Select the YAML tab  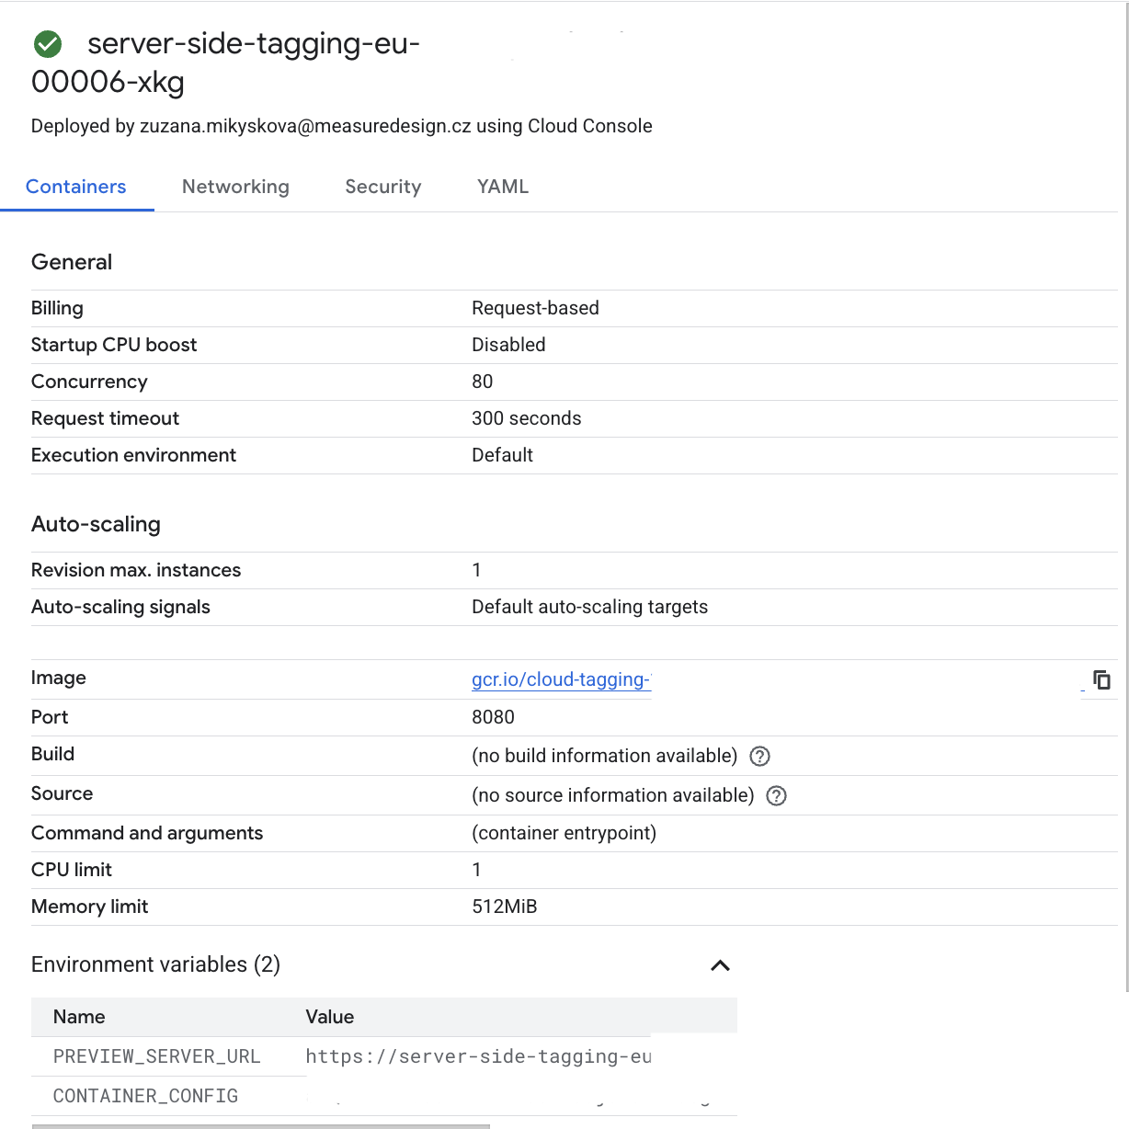click(x=503, y=187)
